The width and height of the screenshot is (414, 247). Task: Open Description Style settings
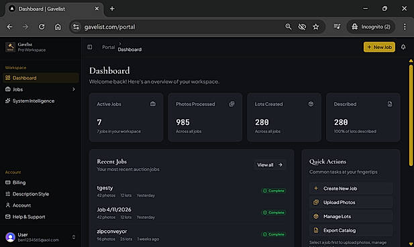tap(41, 194)
